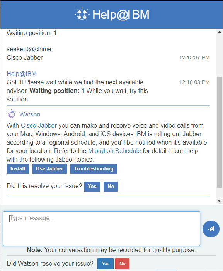Click red No for Watson resolved issue
223x271 pixels.
click(x=123, y=264)
